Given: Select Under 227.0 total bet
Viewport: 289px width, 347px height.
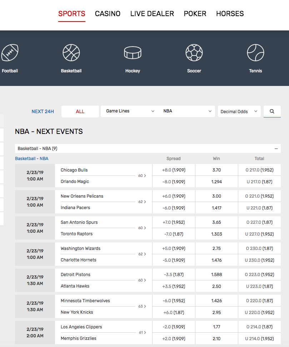Looking at the screenshot, I should pyautogui.click(x=259, y=234).
